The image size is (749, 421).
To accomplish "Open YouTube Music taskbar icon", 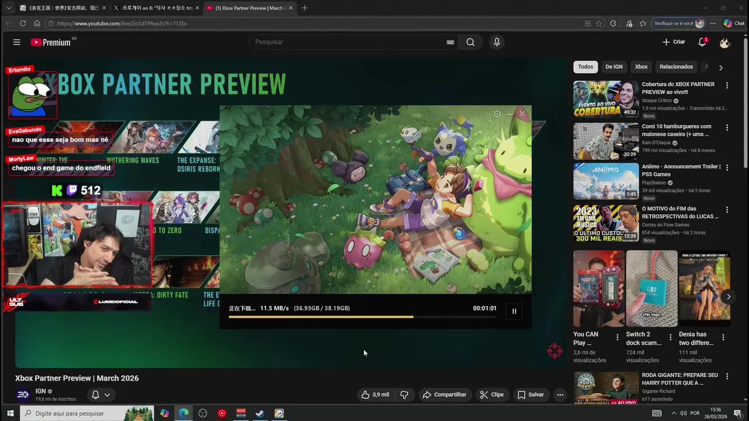I will click(x=222, y=413).
